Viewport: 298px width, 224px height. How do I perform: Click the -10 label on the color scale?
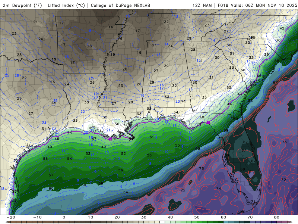pos(37,217)
